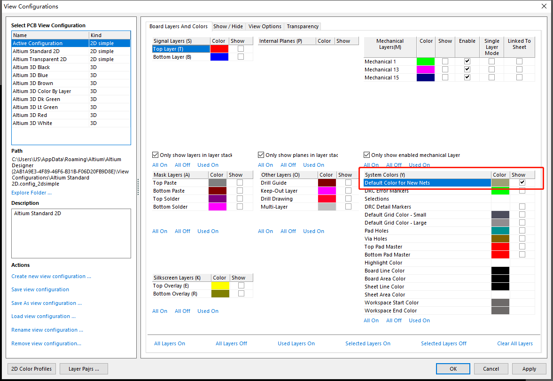
Task: Open Explore Folder link
Action: click(31, 193)
